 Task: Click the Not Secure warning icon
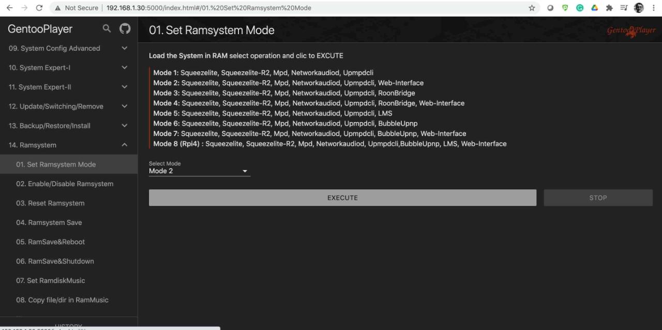pos(58,8)
